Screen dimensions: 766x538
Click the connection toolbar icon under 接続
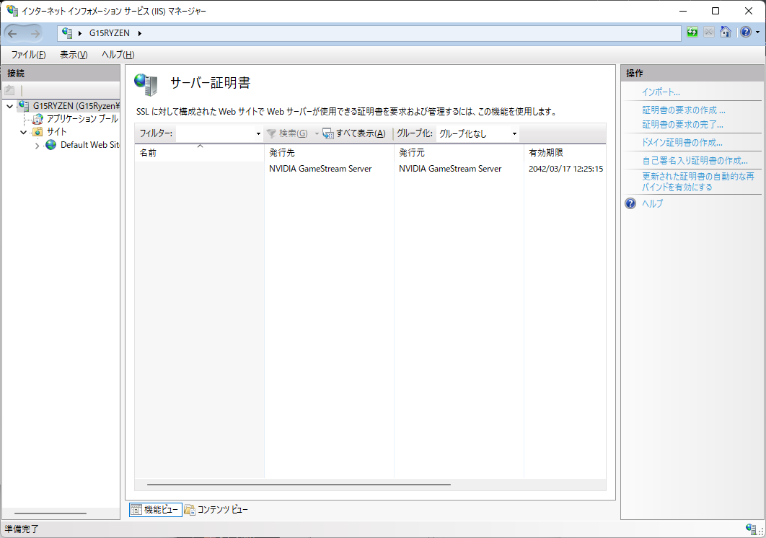[x=9, y=90]
